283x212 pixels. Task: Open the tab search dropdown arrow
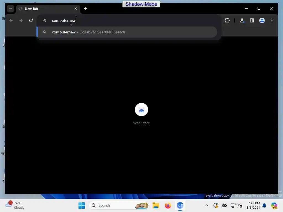coord(11,9)
